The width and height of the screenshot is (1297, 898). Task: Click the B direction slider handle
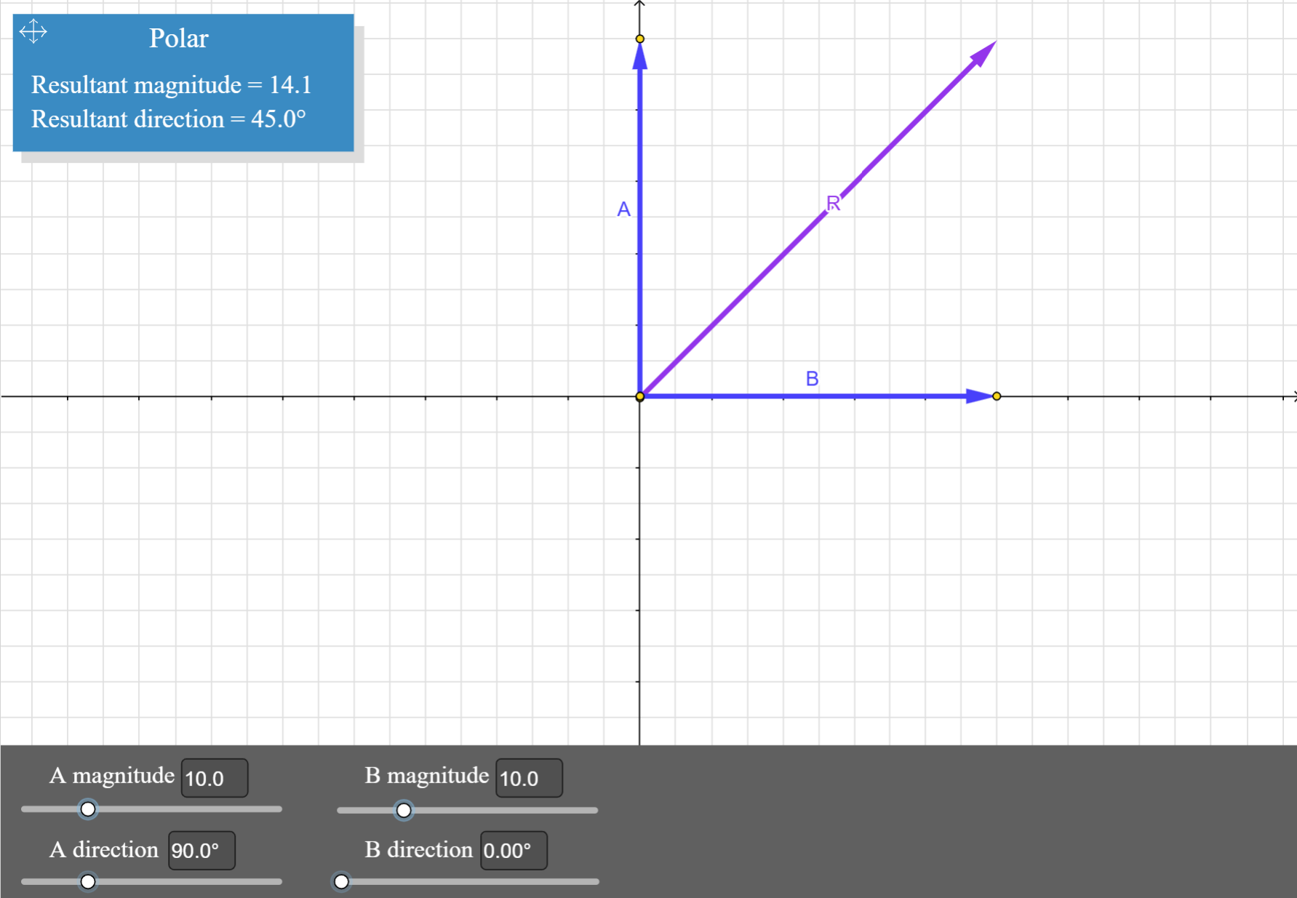click(x=342, y=881)
